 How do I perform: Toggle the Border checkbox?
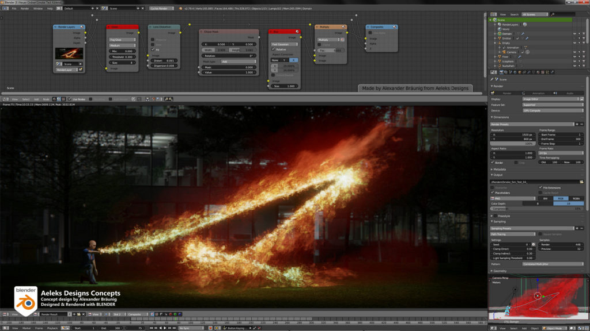[493, 163]
